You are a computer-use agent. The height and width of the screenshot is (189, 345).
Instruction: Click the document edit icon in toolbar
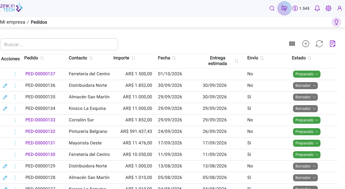[333, 44]
